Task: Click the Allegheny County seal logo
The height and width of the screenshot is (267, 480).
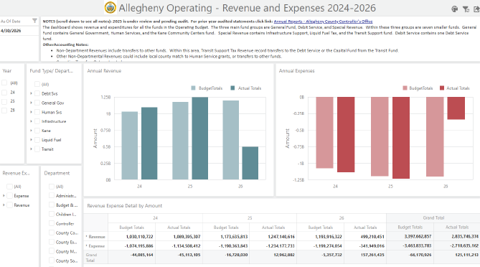Action: pyautogui.click(x=110, y=8)
